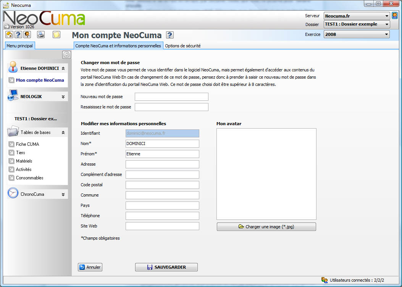Image resolution: width=402 pixels, height=287 pixels.
Task: Click Charger une image (*.jpg) button
Action: click(266, 227)
